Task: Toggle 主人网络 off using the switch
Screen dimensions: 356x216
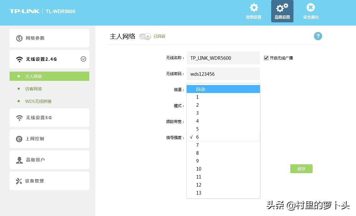Action: pyautogui.click(x=145, y=36)
